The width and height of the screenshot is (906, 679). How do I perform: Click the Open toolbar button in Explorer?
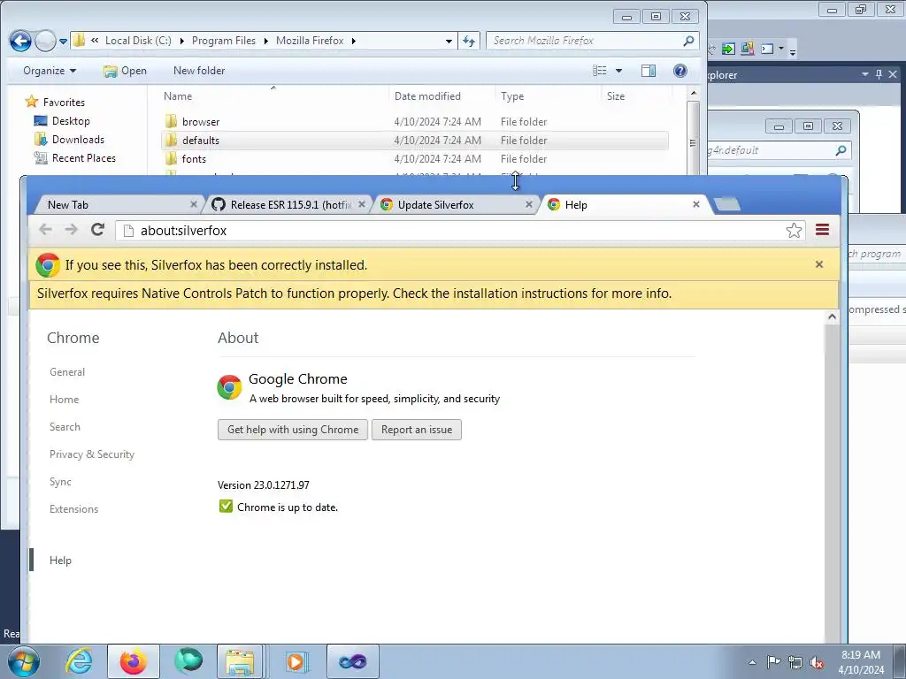[x=125, y=71]
